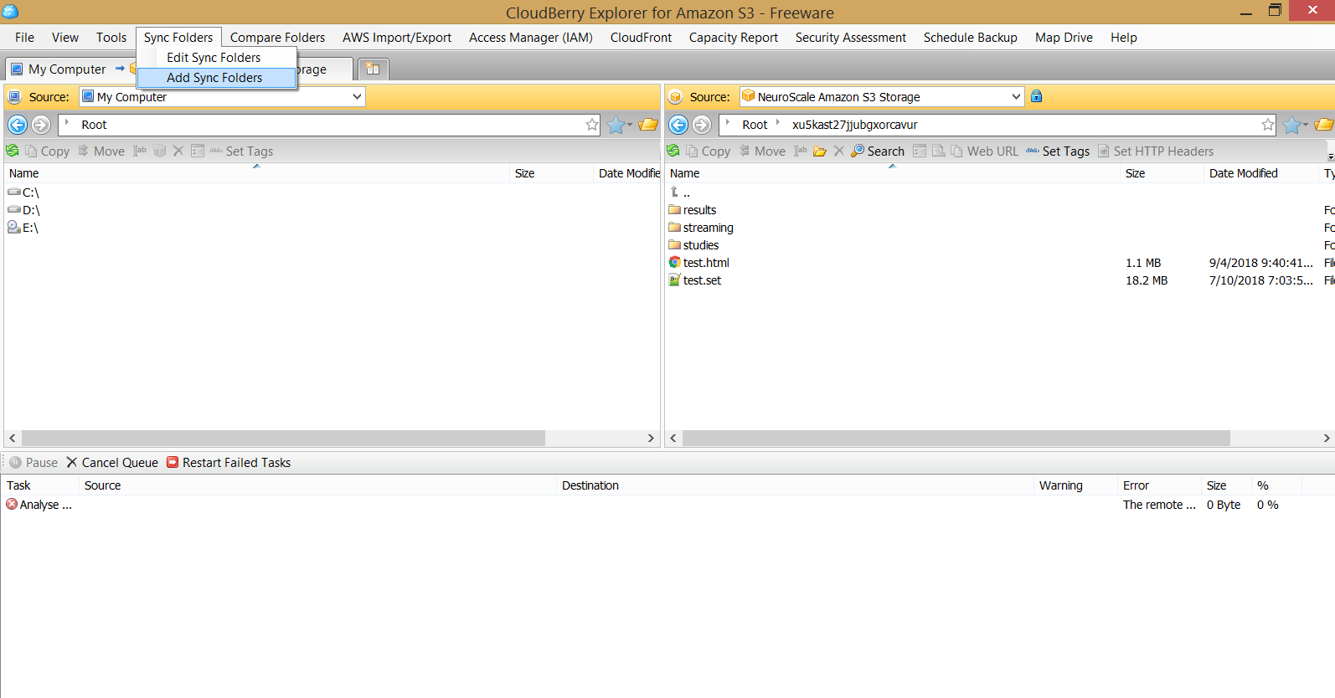Select the test.html file
Image resolution: width=1335 pixels, height=698 pixels.
pos(699,263)
